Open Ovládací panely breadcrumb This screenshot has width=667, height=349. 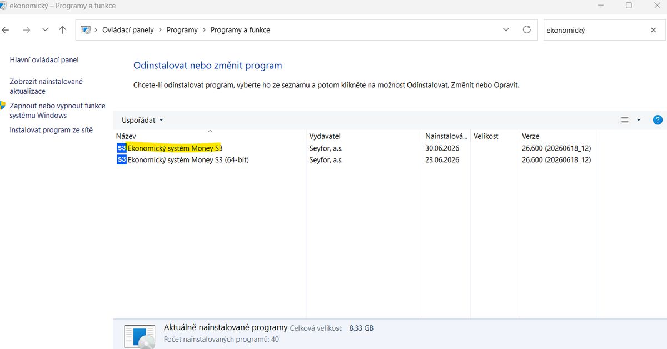pyautogui.click(x=128, y=30)
